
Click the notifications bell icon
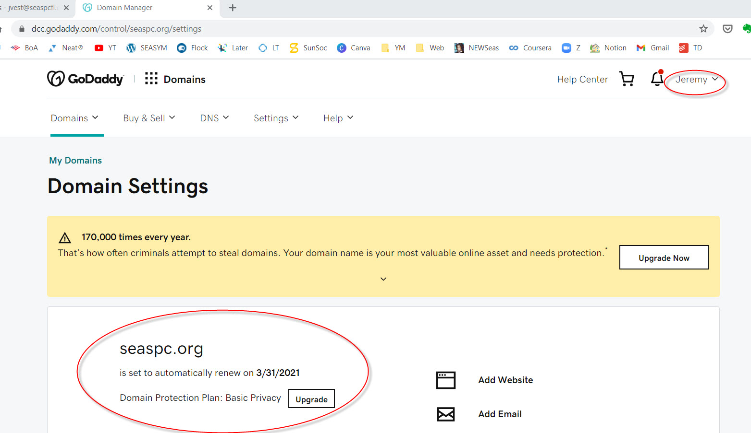pyautogui.click(x=657, y=79)
